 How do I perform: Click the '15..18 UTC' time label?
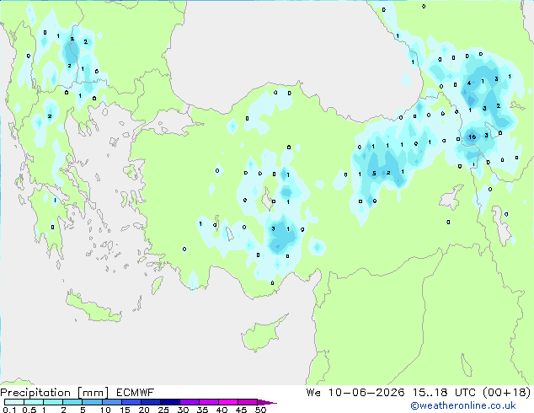coord(444,393)
